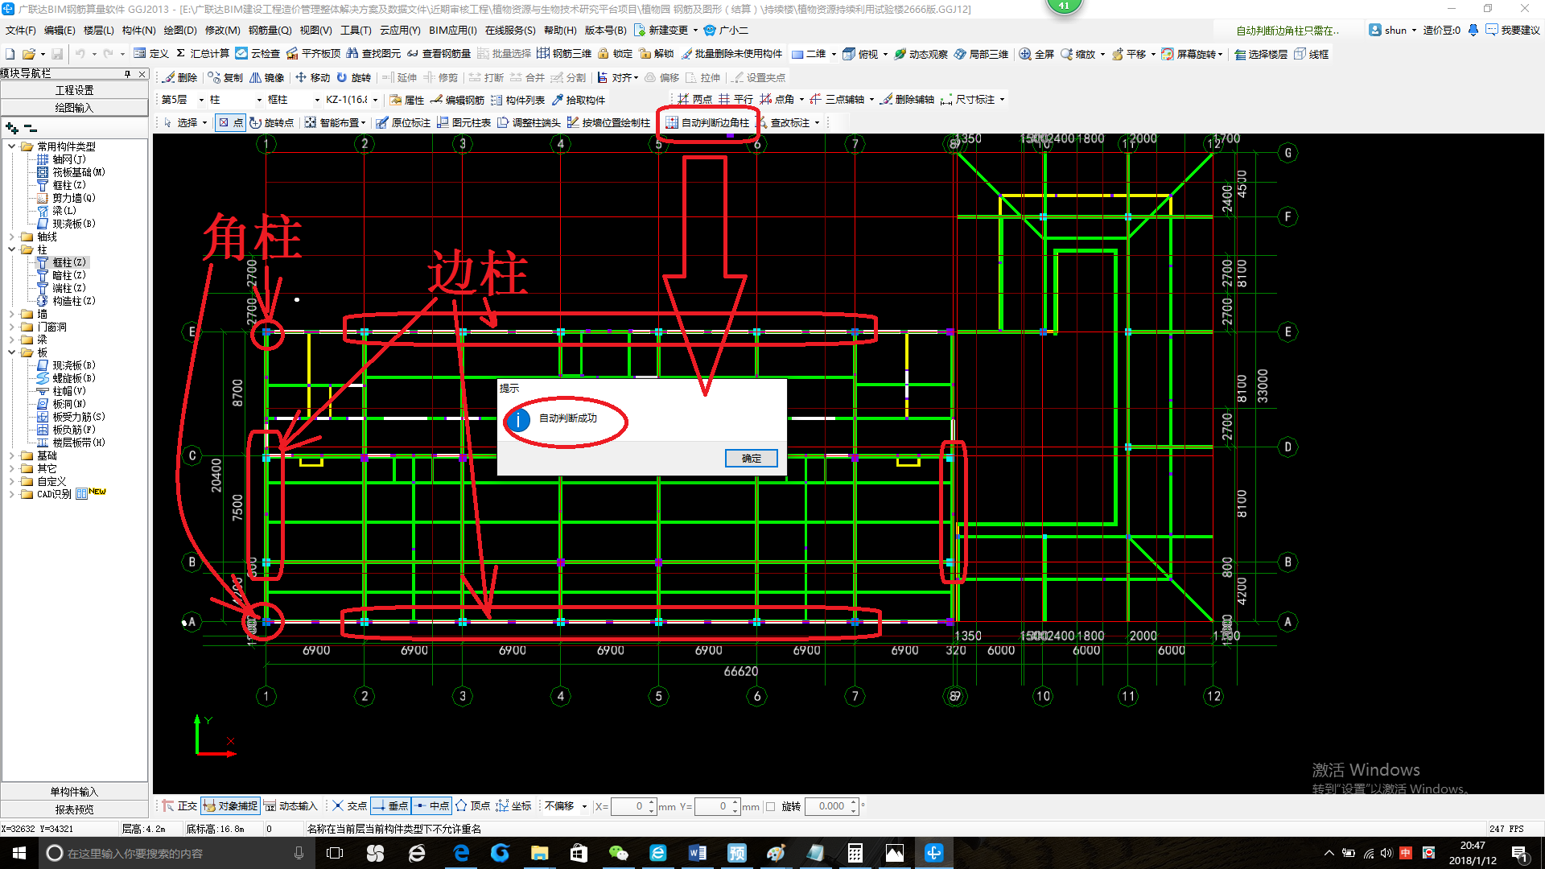Image resolution: width=1545 pixels, height=869 pixels.
Task: Click the 报表预览 button
Action: 74,809
